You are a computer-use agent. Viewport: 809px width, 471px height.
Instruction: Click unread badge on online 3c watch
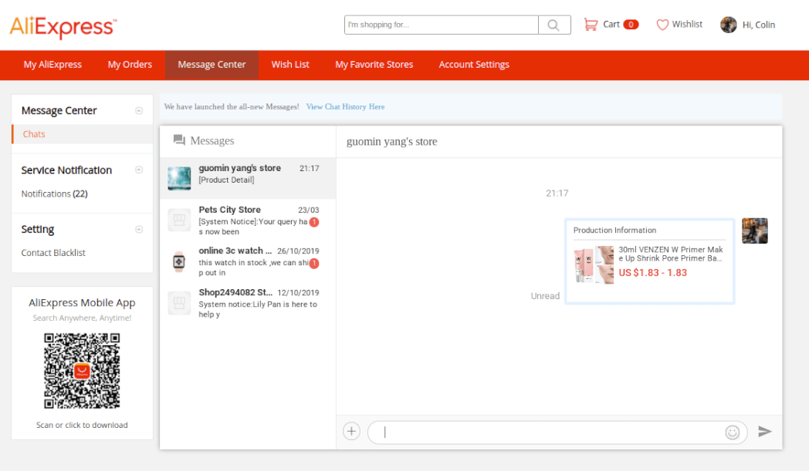(314, 264)
